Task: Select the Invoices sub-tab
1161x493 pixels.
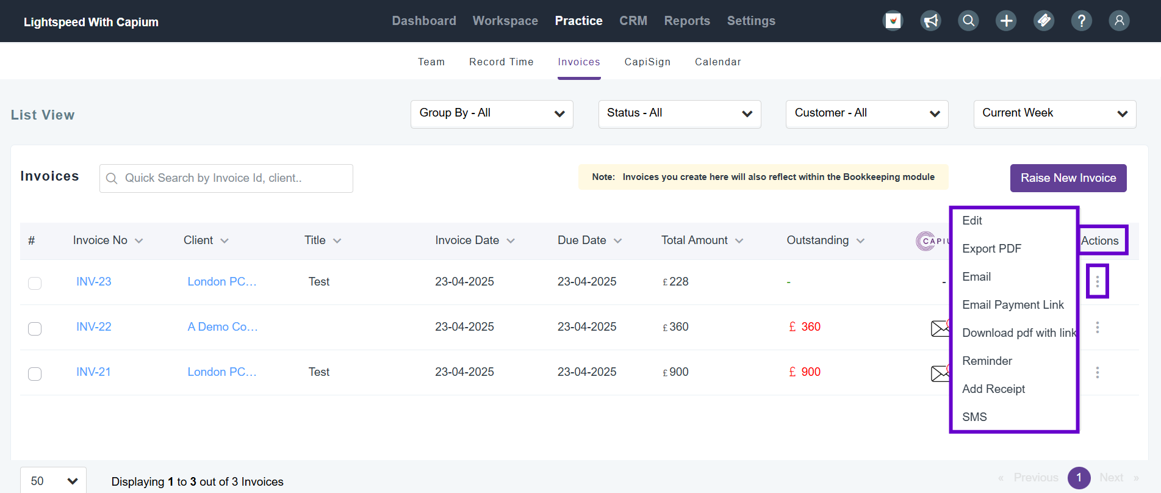Action: [579, 62]
